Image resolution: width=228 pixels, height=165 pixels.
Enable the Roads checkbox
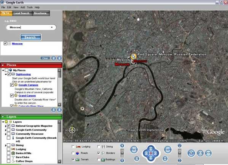[73, 153]
